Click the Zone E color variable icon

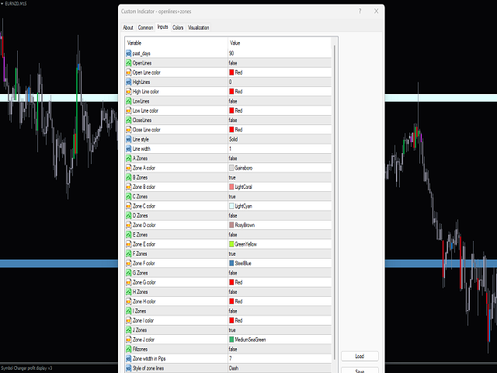[x=128, y=244]
